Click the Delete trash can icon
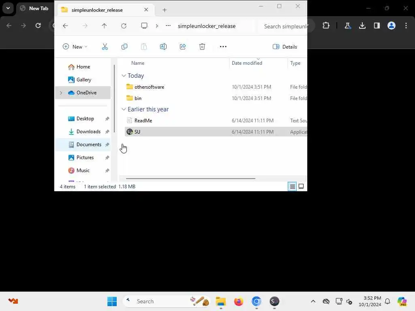This screenshot has width=415, height=311. (202, 47)
